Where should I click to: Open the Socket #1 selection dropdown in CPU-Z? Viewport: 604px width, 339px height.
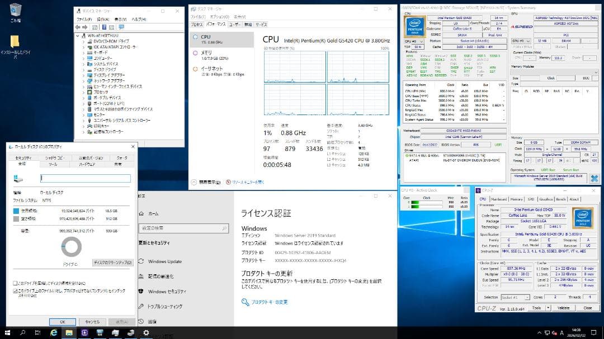(x=527, y=297)
